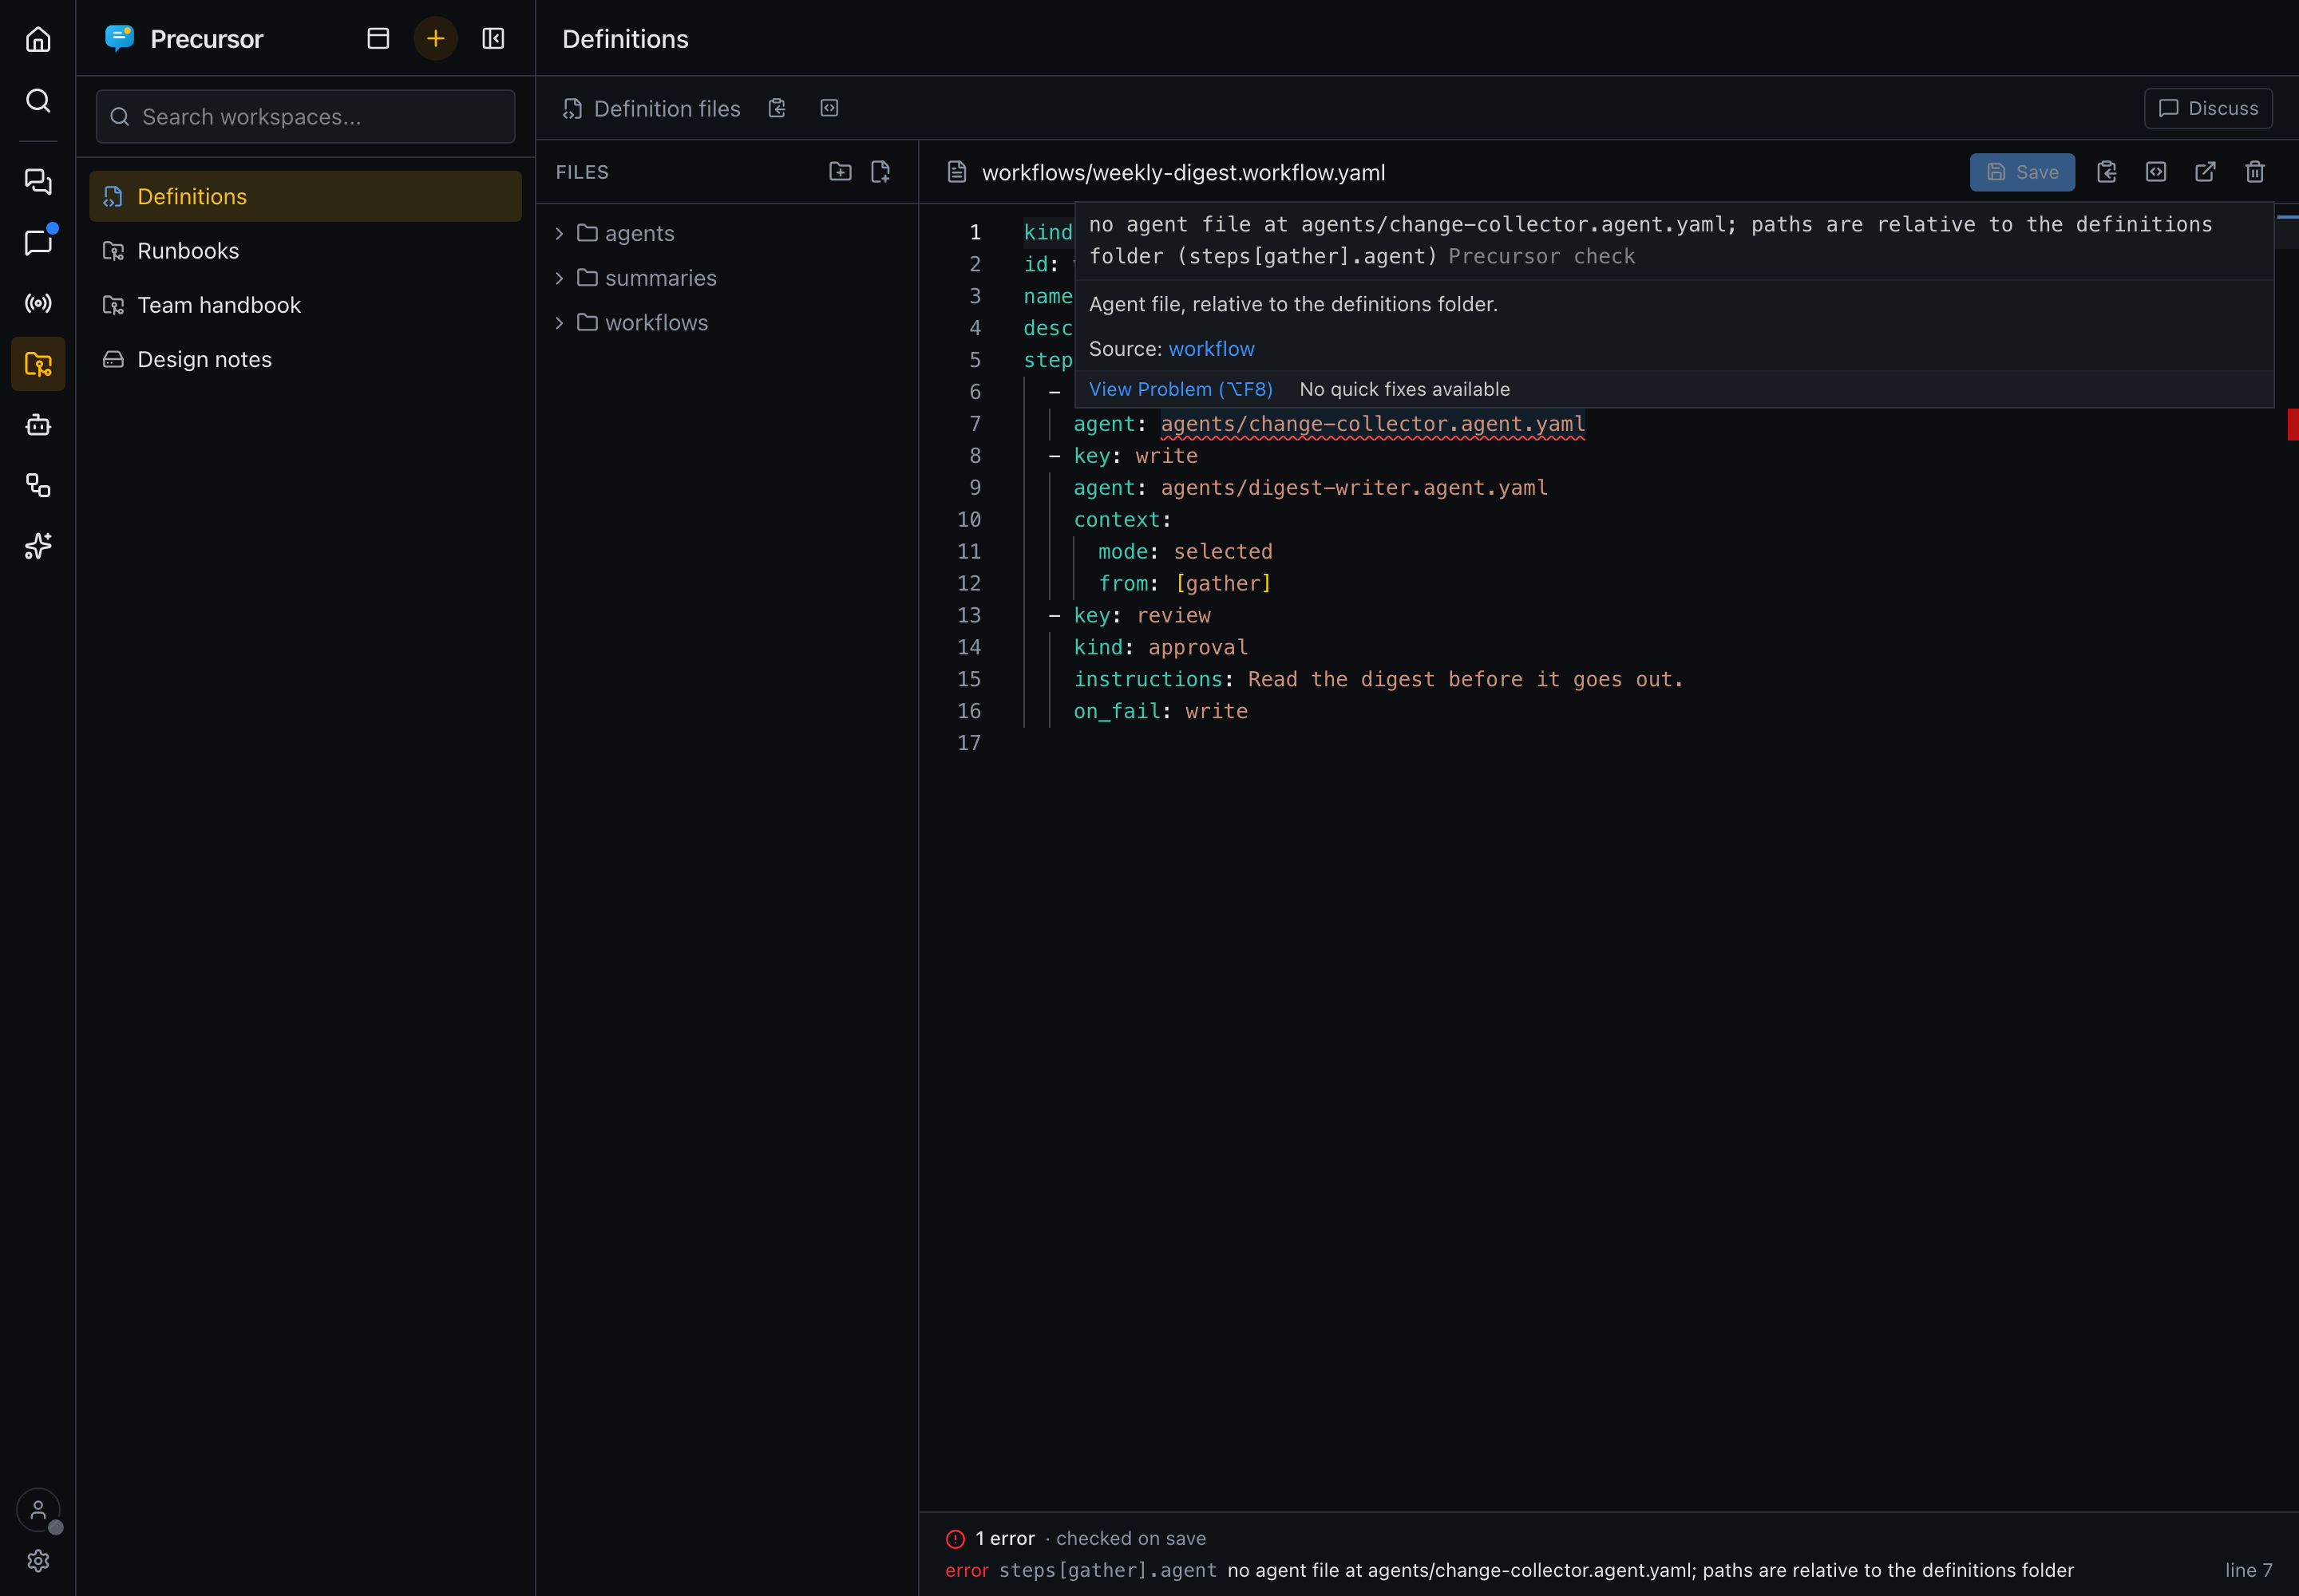
Task: Select the Definitions workspace
Action: click(x=305, y=196)
